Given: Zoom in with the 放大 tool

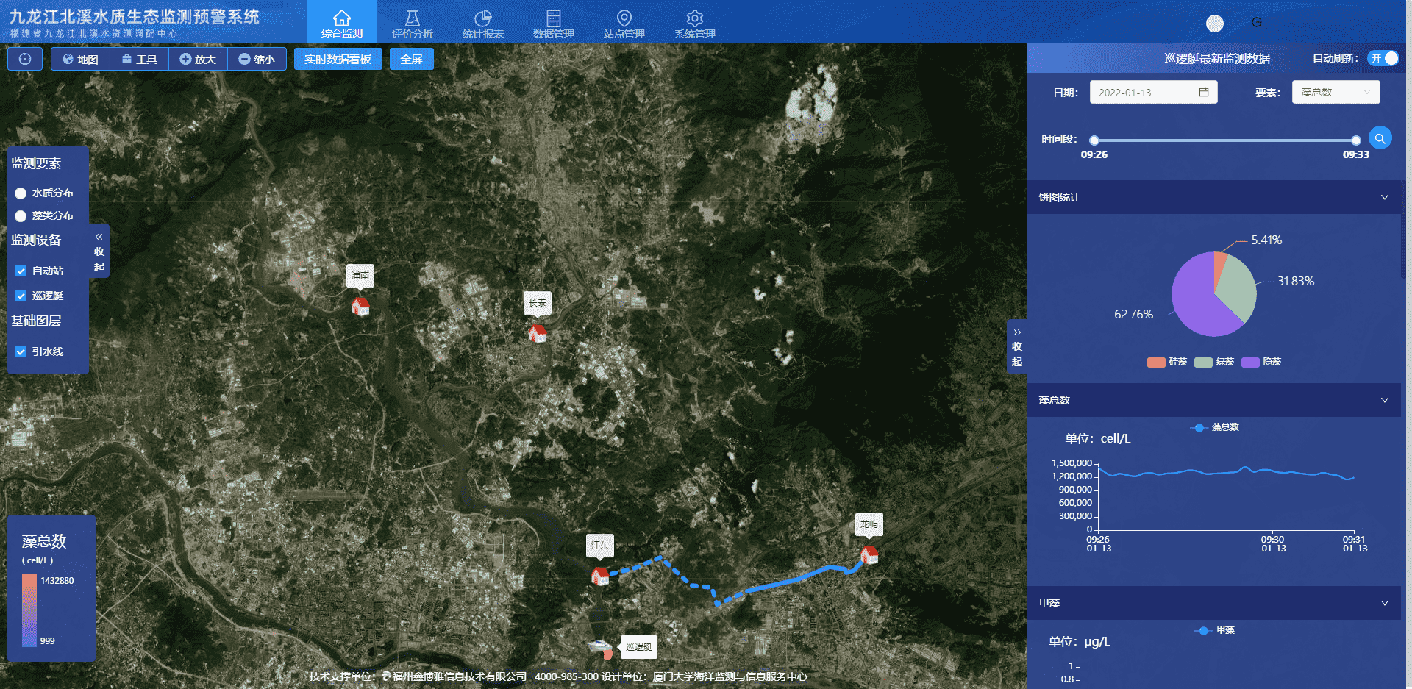Looking at the screenshot, I should [x=198, y=59].
